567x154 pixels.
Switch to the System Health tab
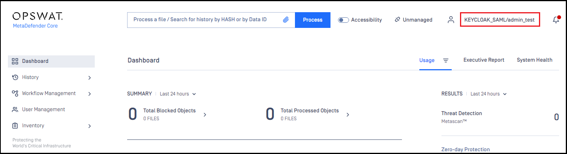pyautogui.click(x=535, y=60)
